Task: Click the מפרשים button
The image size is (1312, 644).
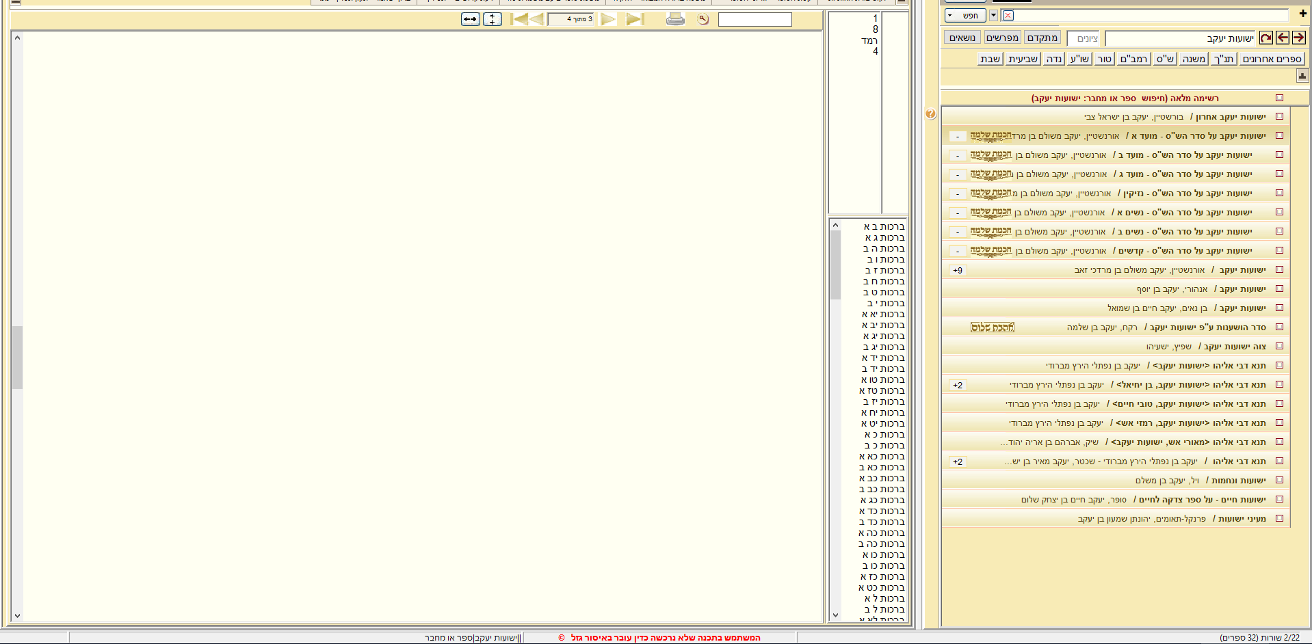Action: point(1003,38)
